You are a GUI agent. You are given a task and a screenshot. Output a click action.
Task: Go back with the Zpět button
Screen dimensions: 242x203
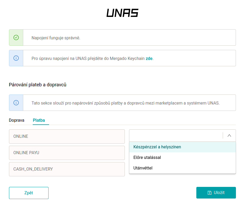tap(29, 193)
